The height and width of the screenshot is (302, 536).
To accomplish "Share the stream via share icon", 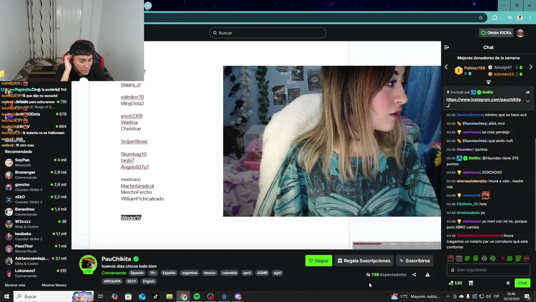I will (414, 275).
